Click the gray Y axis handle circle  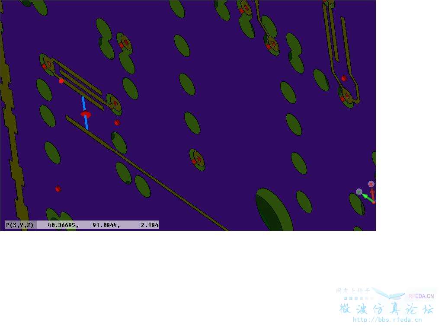(x=359, y=192)
